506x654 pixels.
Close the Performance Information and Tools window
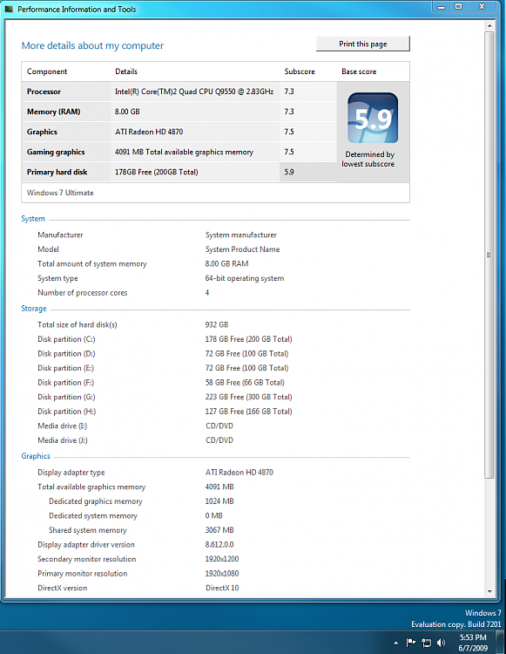[482, 7]
